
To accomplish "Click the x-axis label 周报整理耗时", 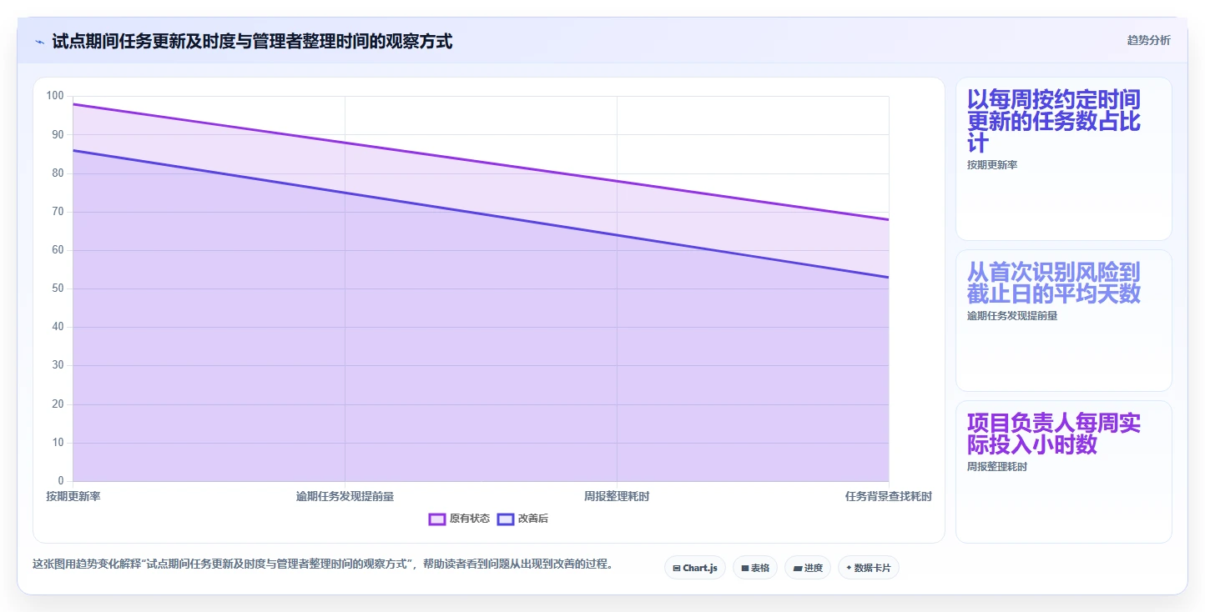I will pyautogui.click(x=617, y=496).
